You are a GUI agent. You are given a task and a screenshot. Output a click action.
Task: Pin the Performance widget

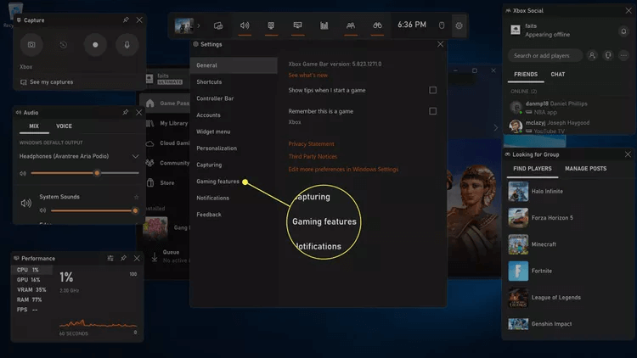[x=123, y=258]
